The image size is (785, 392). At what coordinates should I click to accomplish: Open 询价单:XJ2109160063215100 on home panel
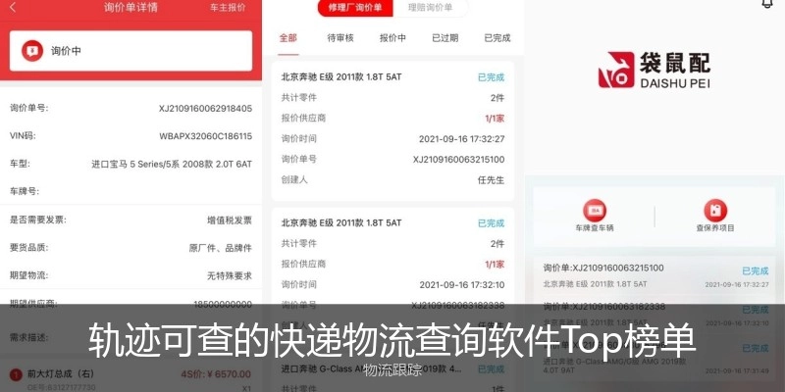(603, 268)
